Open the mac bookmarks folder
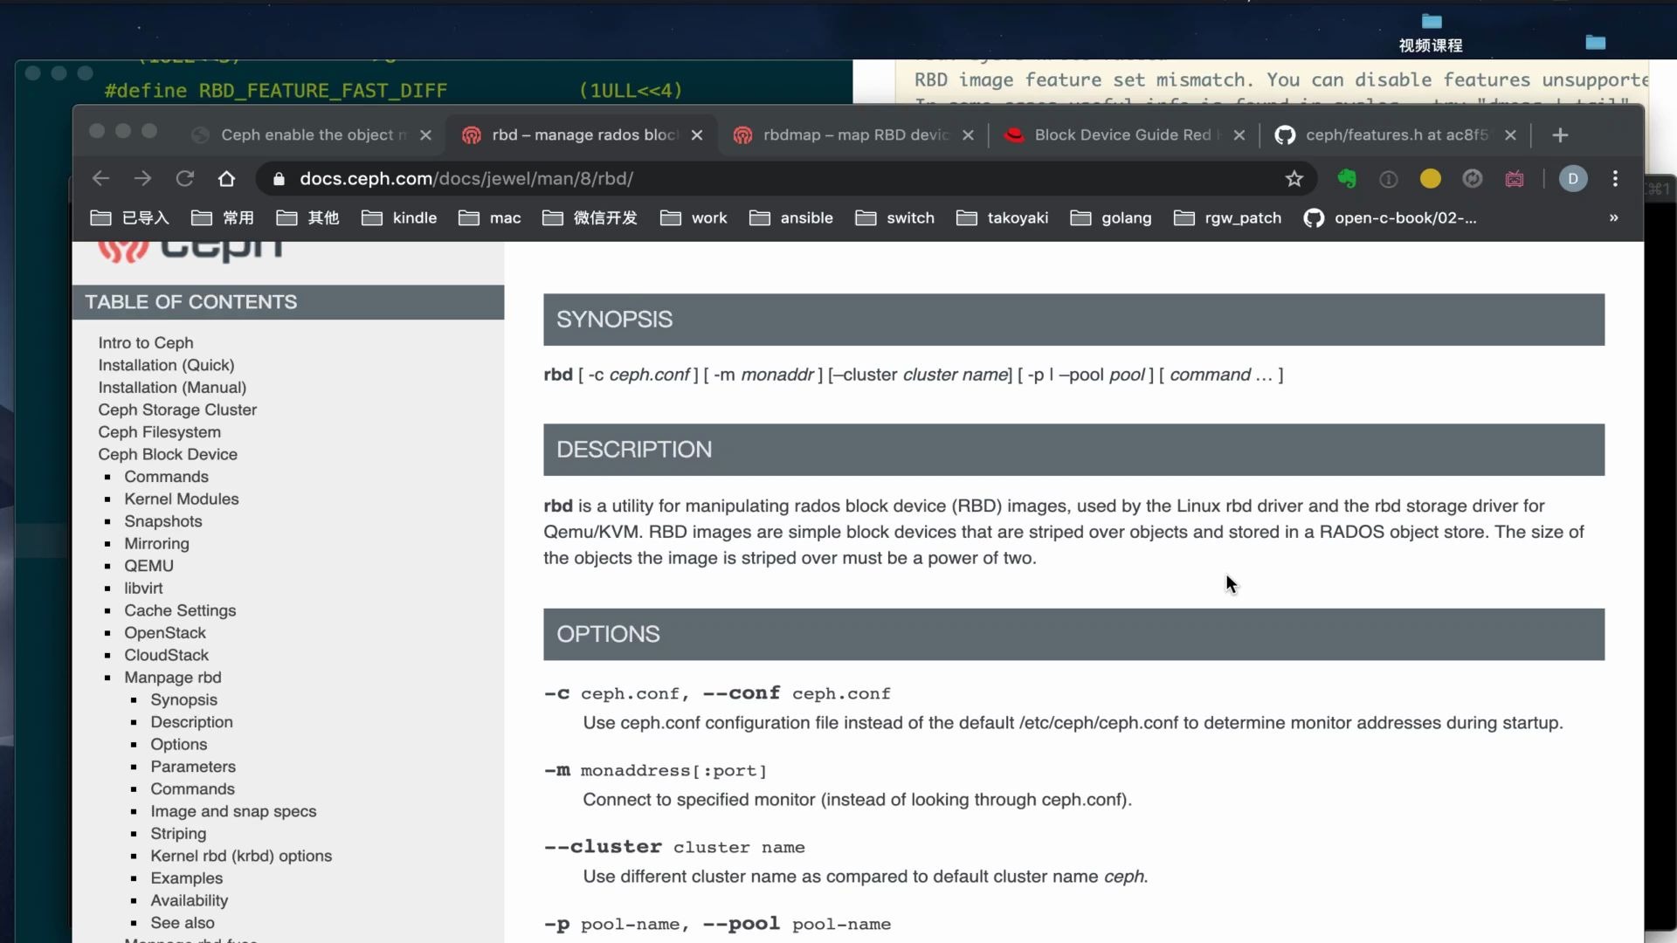The image size is (1677, 943). point(489,218)
